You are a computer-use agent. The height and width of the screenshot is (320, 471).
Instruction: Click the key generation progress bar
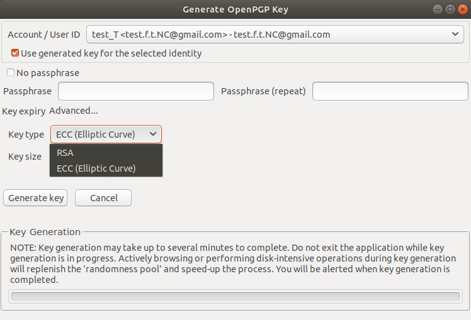click(235, 296)
